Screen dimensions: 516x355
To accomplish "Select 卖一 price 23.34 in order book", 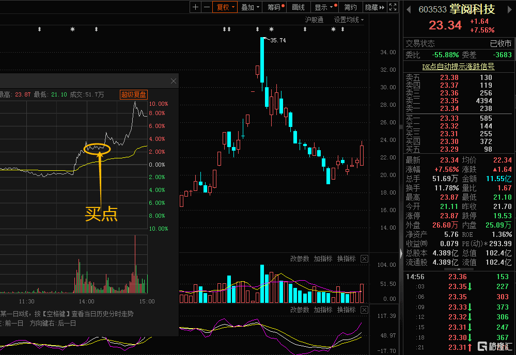I will point(449,108).
